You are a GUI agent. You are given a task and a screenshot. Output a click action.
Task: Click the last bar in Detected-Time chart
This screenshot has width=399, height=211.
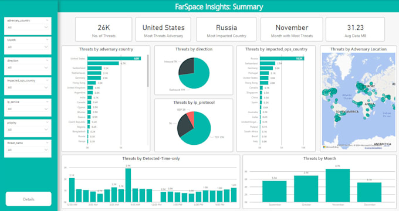pos(234,195)
